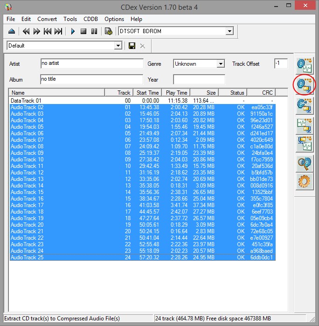
Task: Save the current profile with floppy icon
Action: pos(132,46)
